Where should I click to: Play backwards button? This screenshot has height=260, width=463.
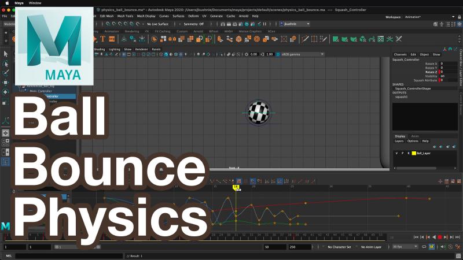(433, 237)
